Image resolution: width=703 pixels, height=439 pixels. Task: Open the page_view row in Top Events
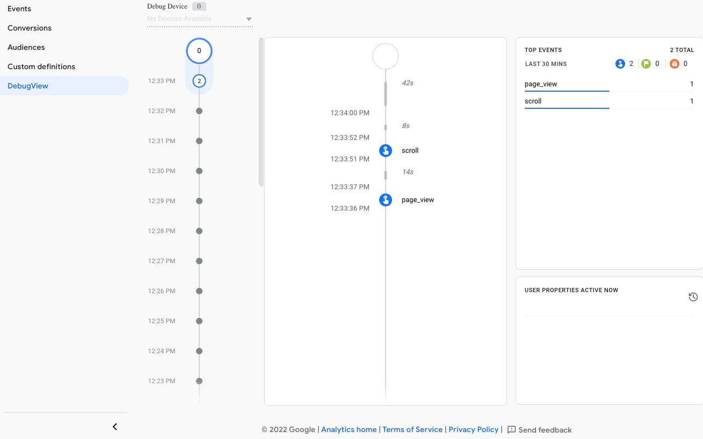609,84
